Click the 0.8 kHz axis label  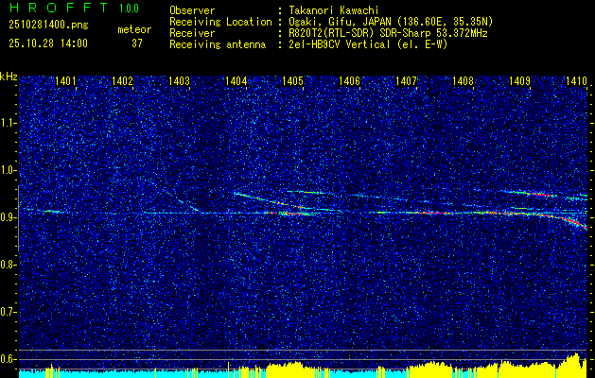8,265
